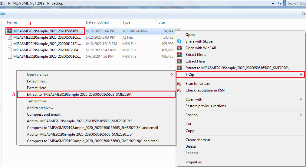Click breadcrumb arrow before Backup
Image resolution: width=306 pixels, height=167 pixels.
tap(48, 3)
